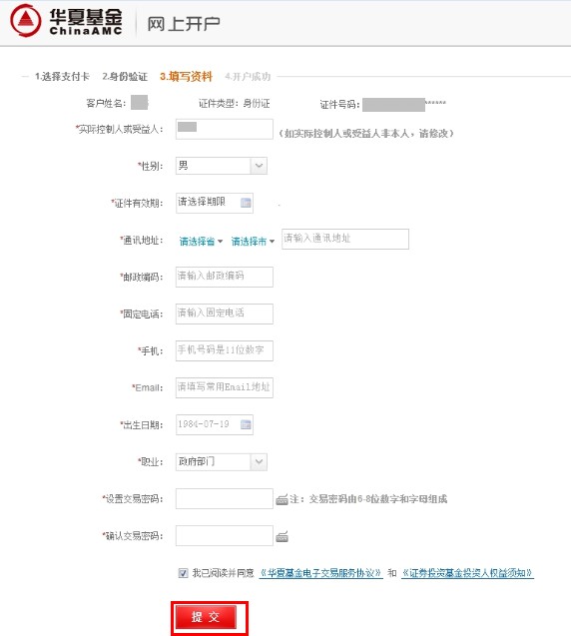This screenshot has height=636, width=571.
Task: Focus the 手机 number input field
Action: coord(225,350)
